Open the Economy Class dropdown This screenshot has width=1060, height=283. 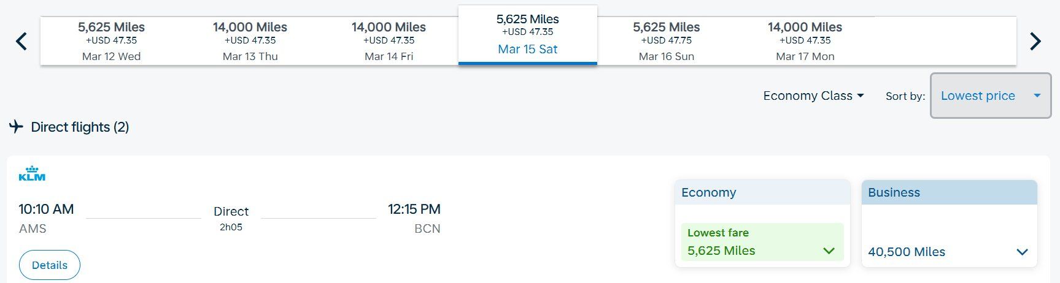(813, 96)
